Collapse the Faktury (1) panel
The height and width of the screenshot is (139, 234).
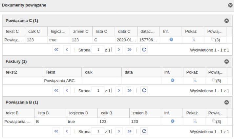226,61
